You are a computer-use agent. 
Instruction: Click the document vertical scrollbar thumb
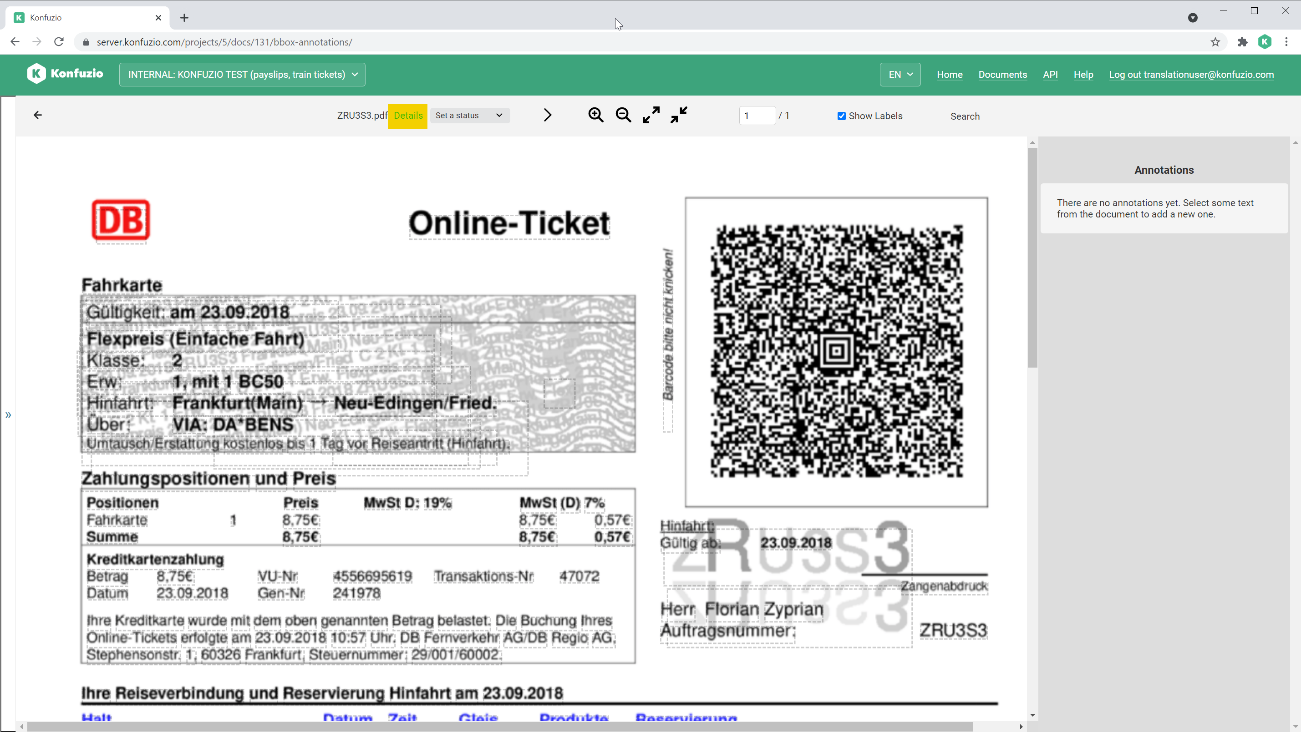[x=1032, y=257]
